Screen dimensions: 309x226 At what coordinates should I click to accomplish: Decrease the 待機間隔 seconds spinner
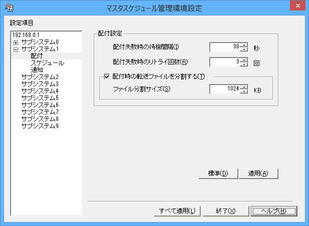coord(244,49)
